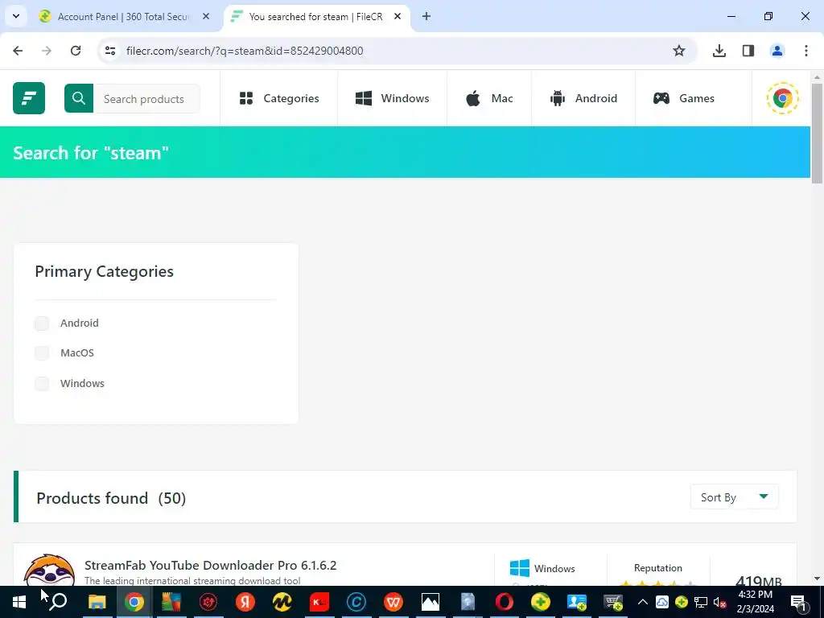Show hidden system tray icons
Viewport: 824px width, 618px height.
(x=643, y=602)
